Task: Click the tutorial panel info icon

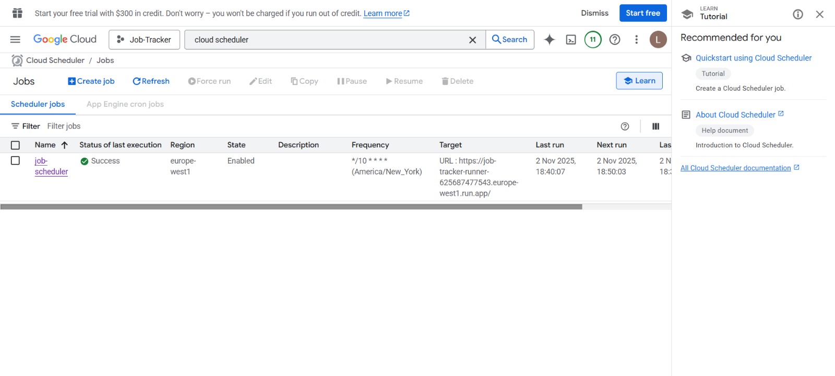Action: tap(798, 14)
